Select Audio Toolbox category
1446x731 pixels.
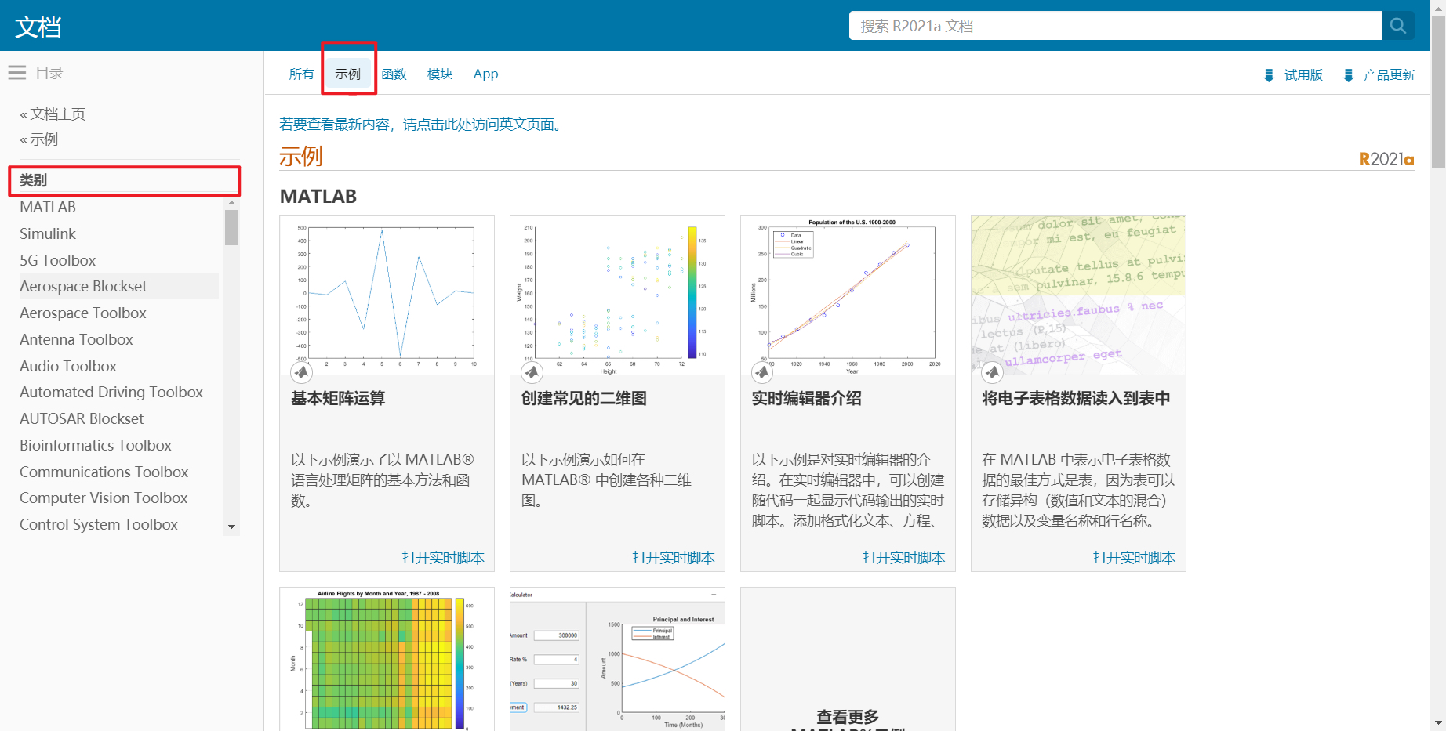(x=68, y=367)
